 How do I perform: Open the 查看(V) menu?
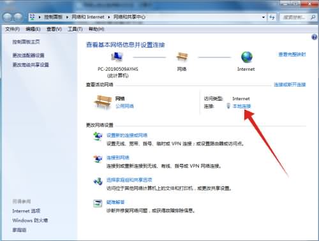(x=54, y=29)
